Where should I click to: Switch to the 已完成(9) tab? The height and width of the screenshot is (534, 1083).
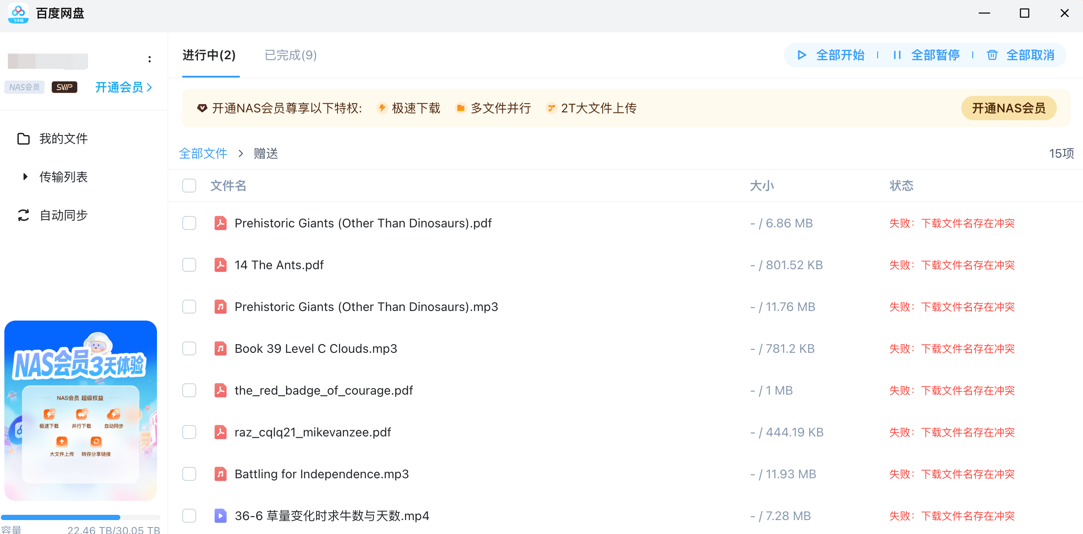(290, 55)
